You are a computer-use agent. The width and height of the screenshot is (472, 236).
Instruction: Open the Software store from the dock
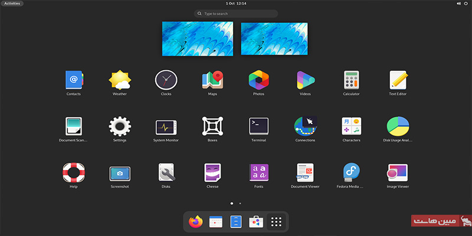255,222
